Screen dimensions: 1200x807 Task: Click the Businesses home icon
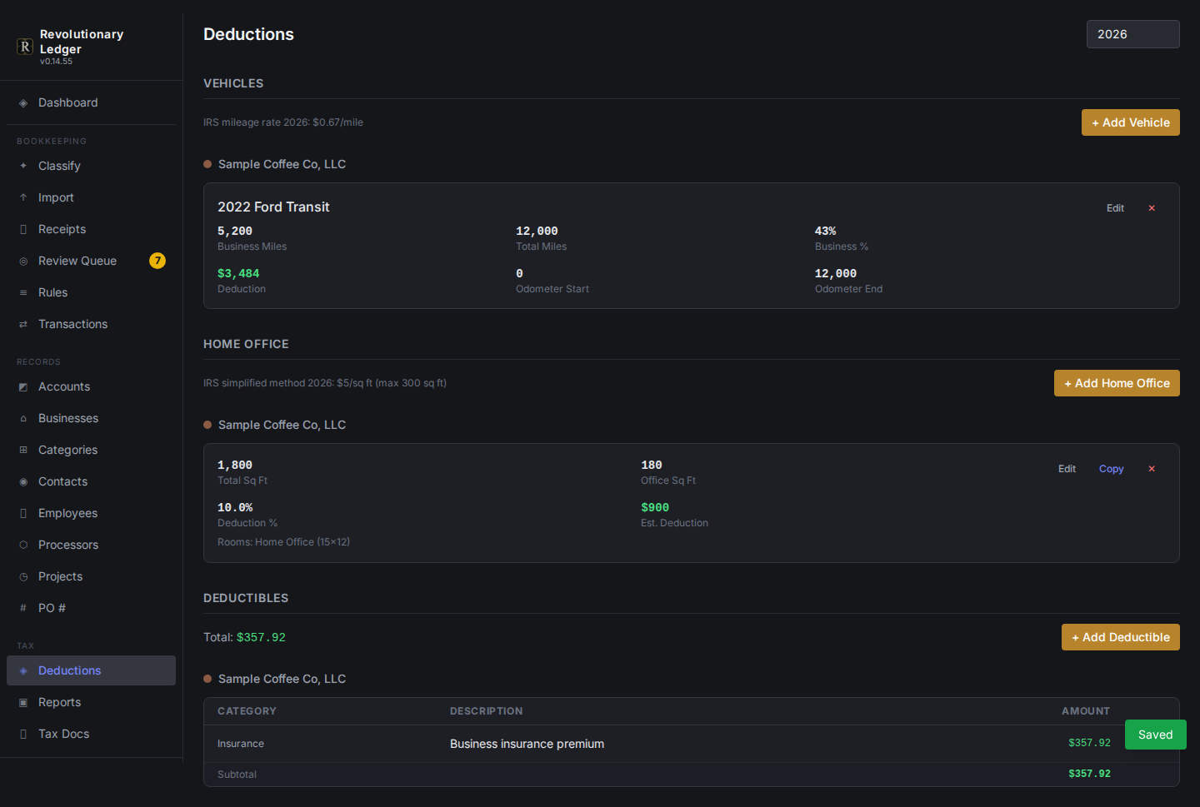(23, 418)
